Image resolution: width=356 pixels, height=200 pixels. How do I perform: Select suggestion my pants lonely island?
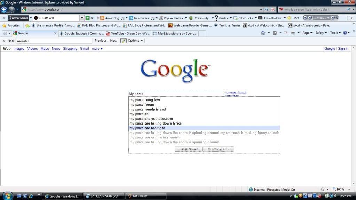pos(204,109)
